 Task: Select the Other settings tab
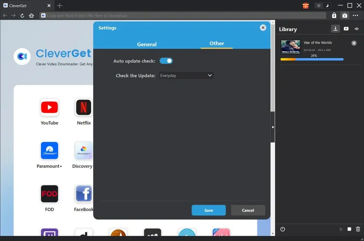click(216, 44)
